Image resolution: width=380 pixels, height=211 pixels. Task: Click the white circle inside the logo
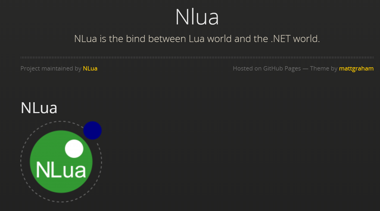[x=74, y=149]
